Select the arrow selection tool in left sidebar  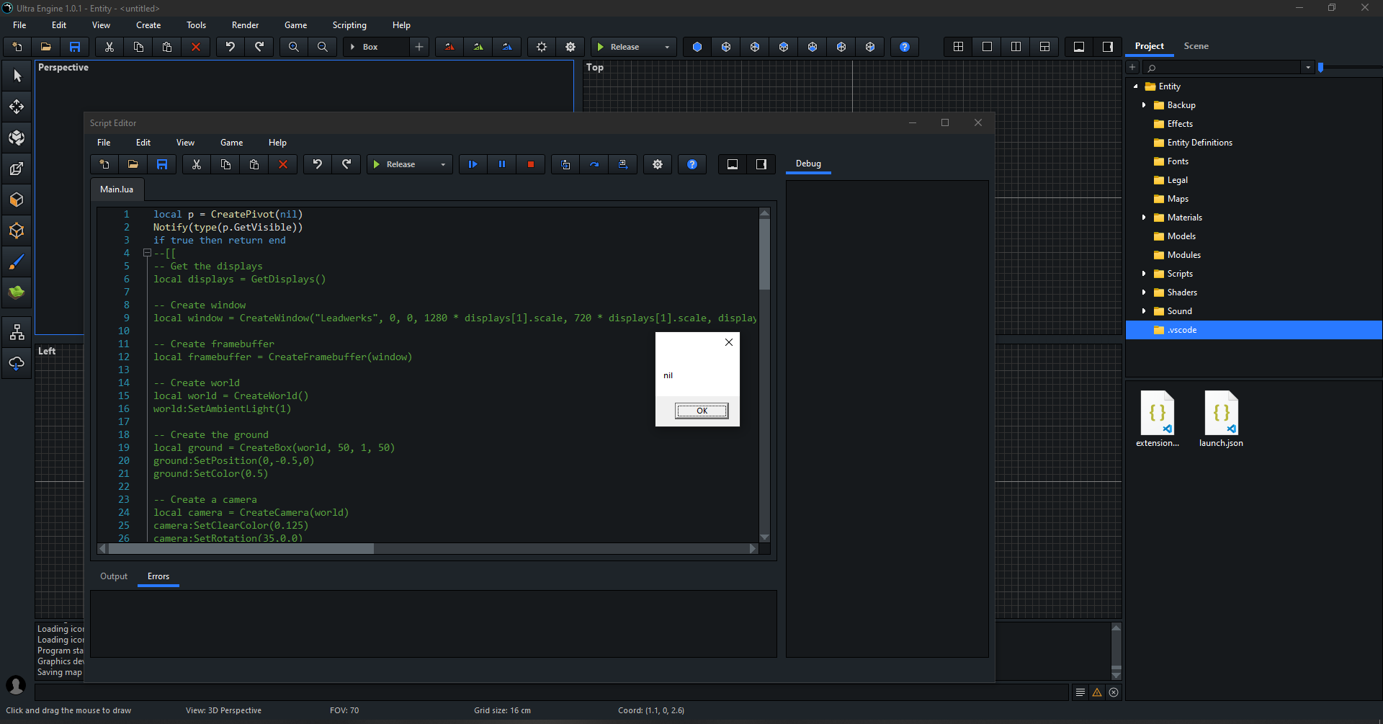tap(17, 76)
